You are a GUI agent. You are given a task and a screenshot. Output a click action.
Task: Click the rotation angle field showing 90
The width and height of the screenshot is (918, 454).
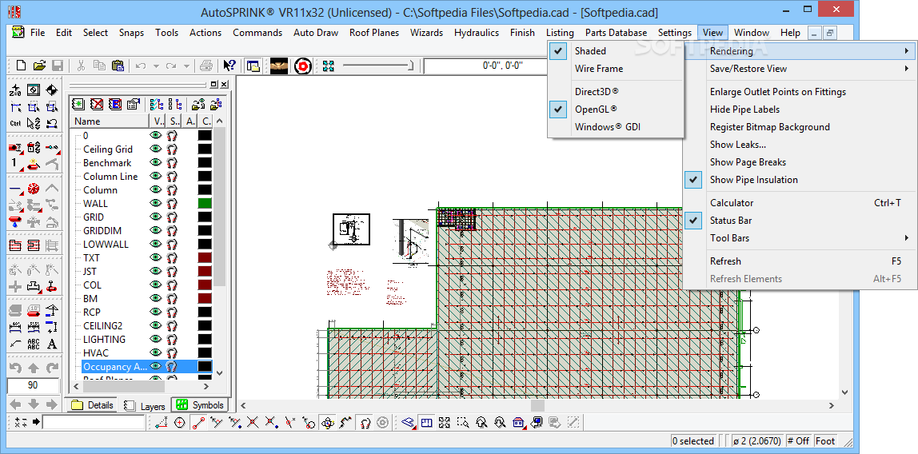(33, 385)
